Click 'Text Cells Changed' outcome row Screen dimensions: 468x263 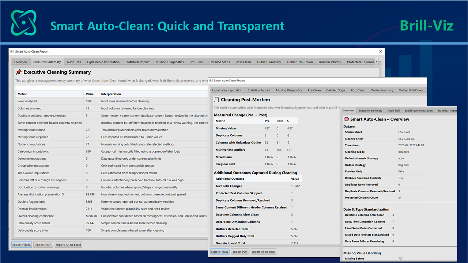click(x=258, y=186)
